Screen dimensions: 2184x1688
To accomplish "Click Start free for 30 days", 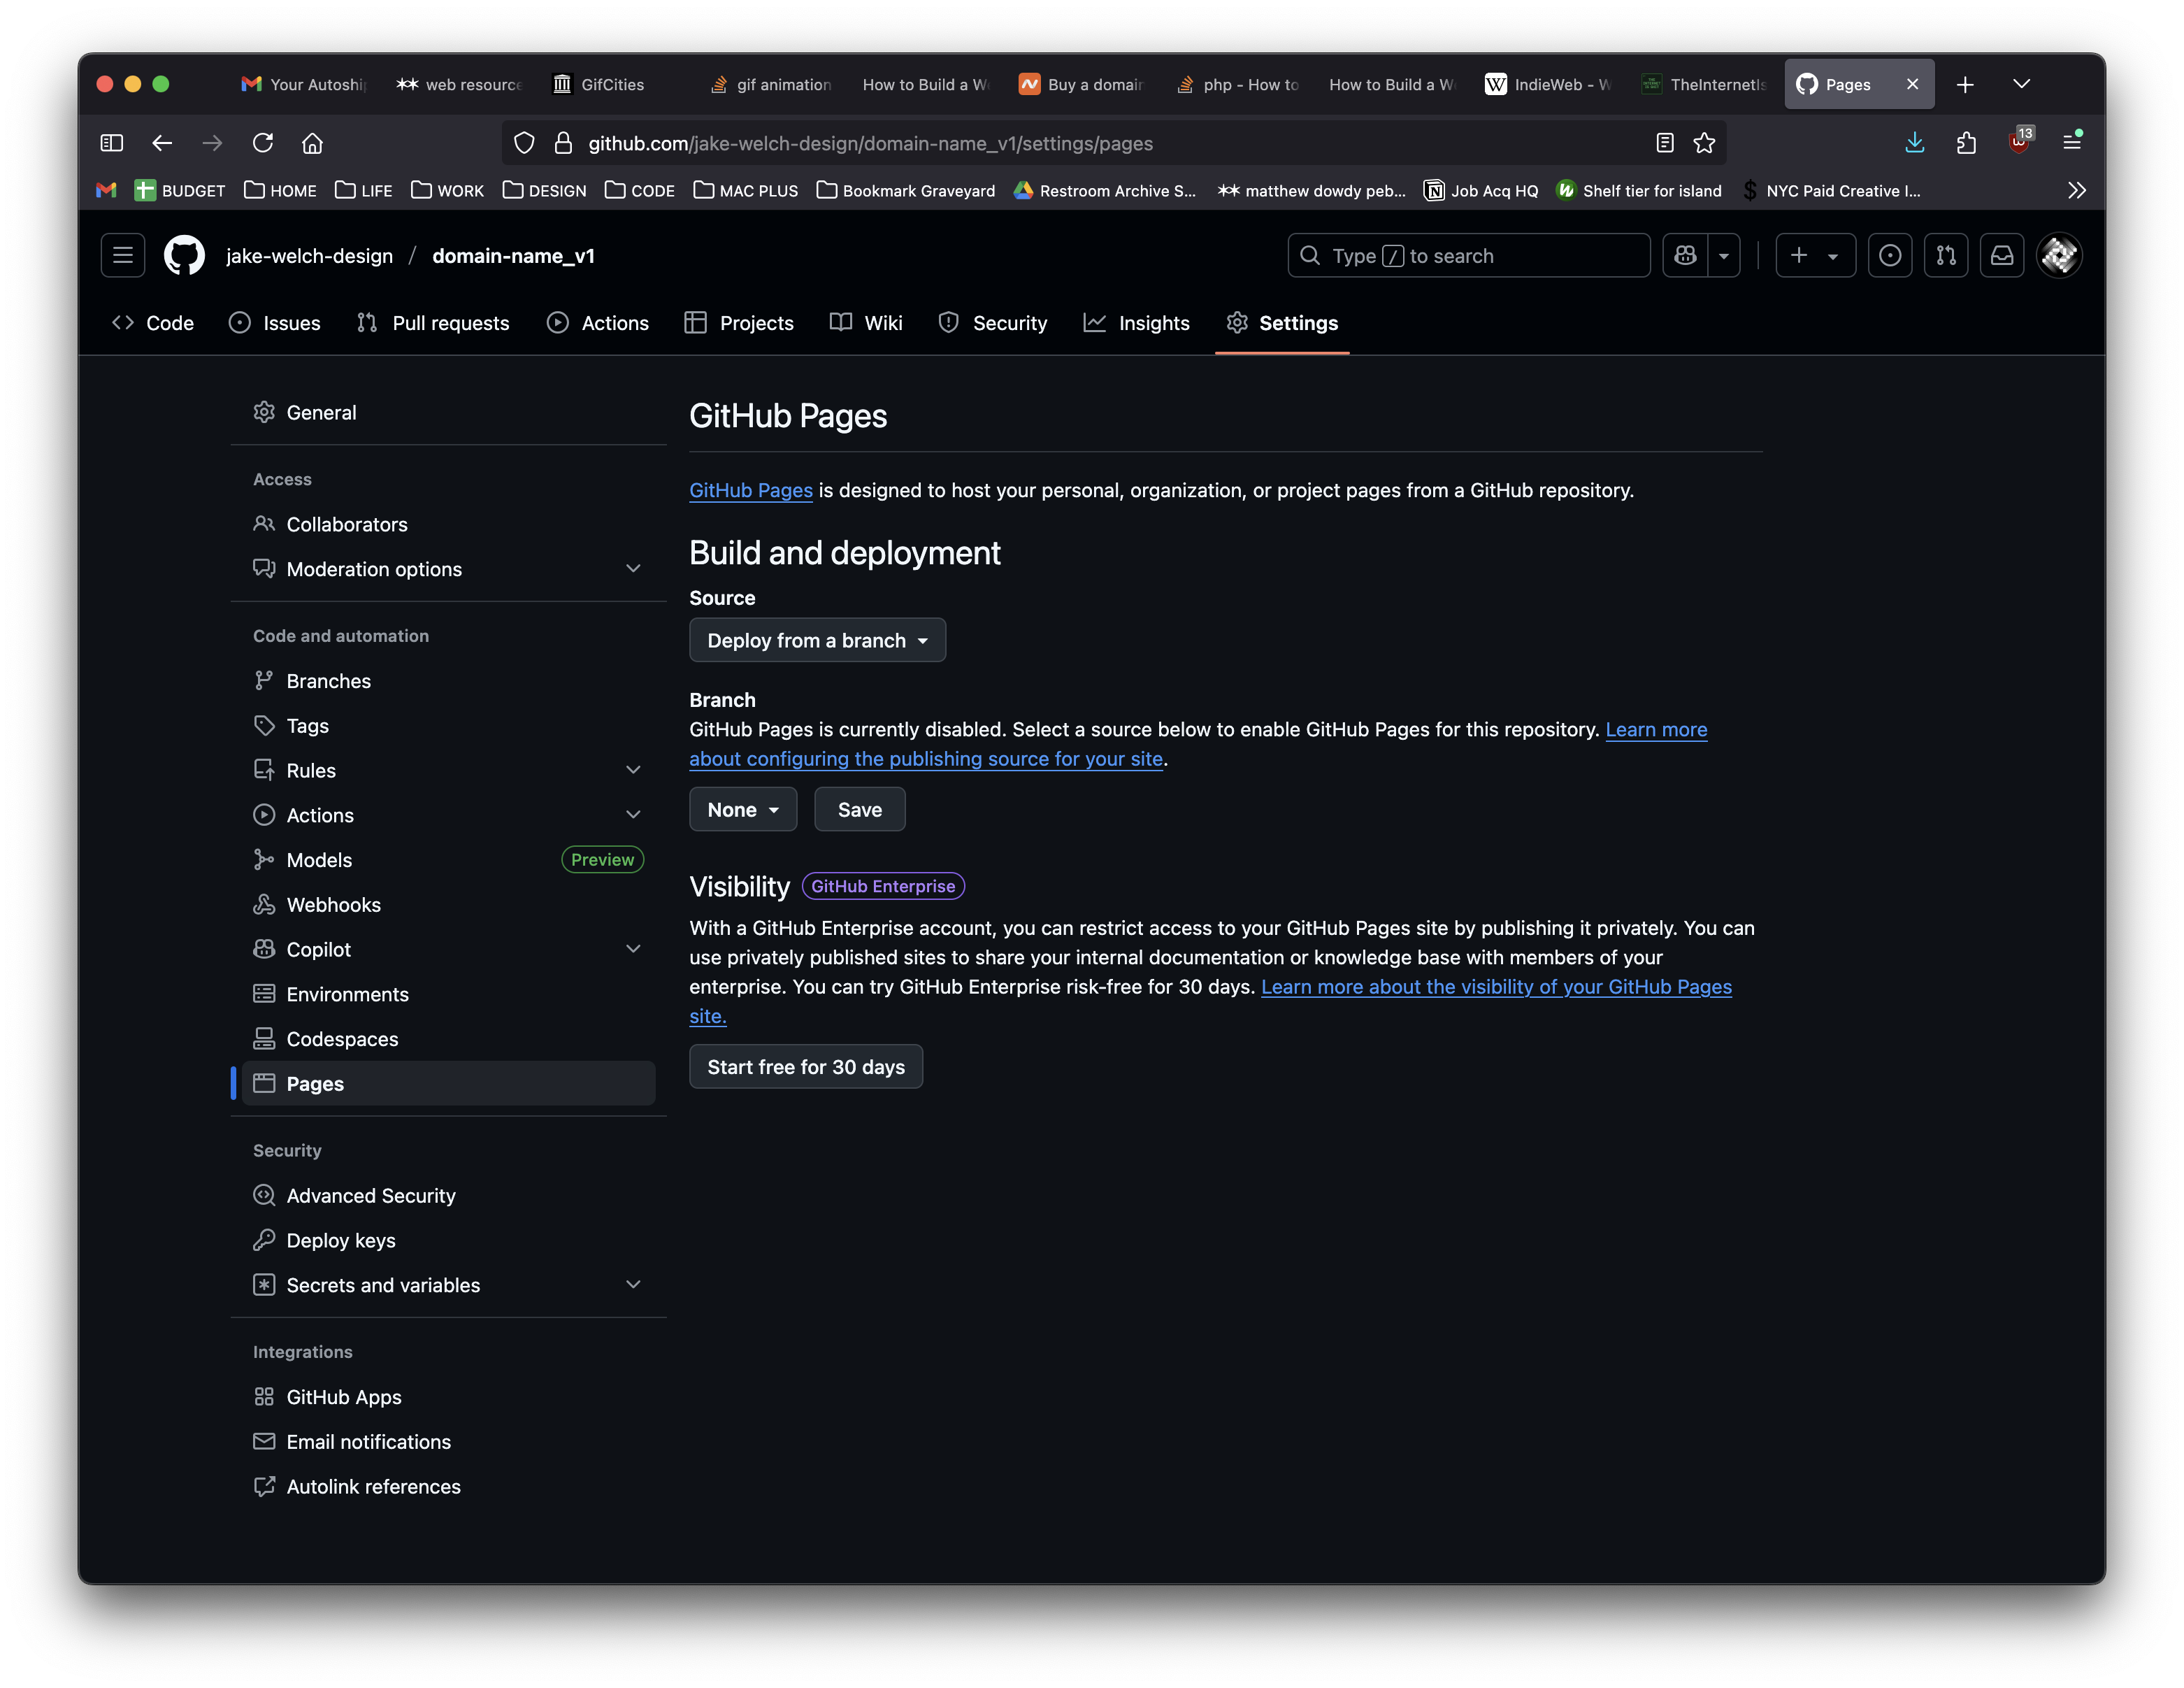I will pyautogui.click(x=806, y=1067).
